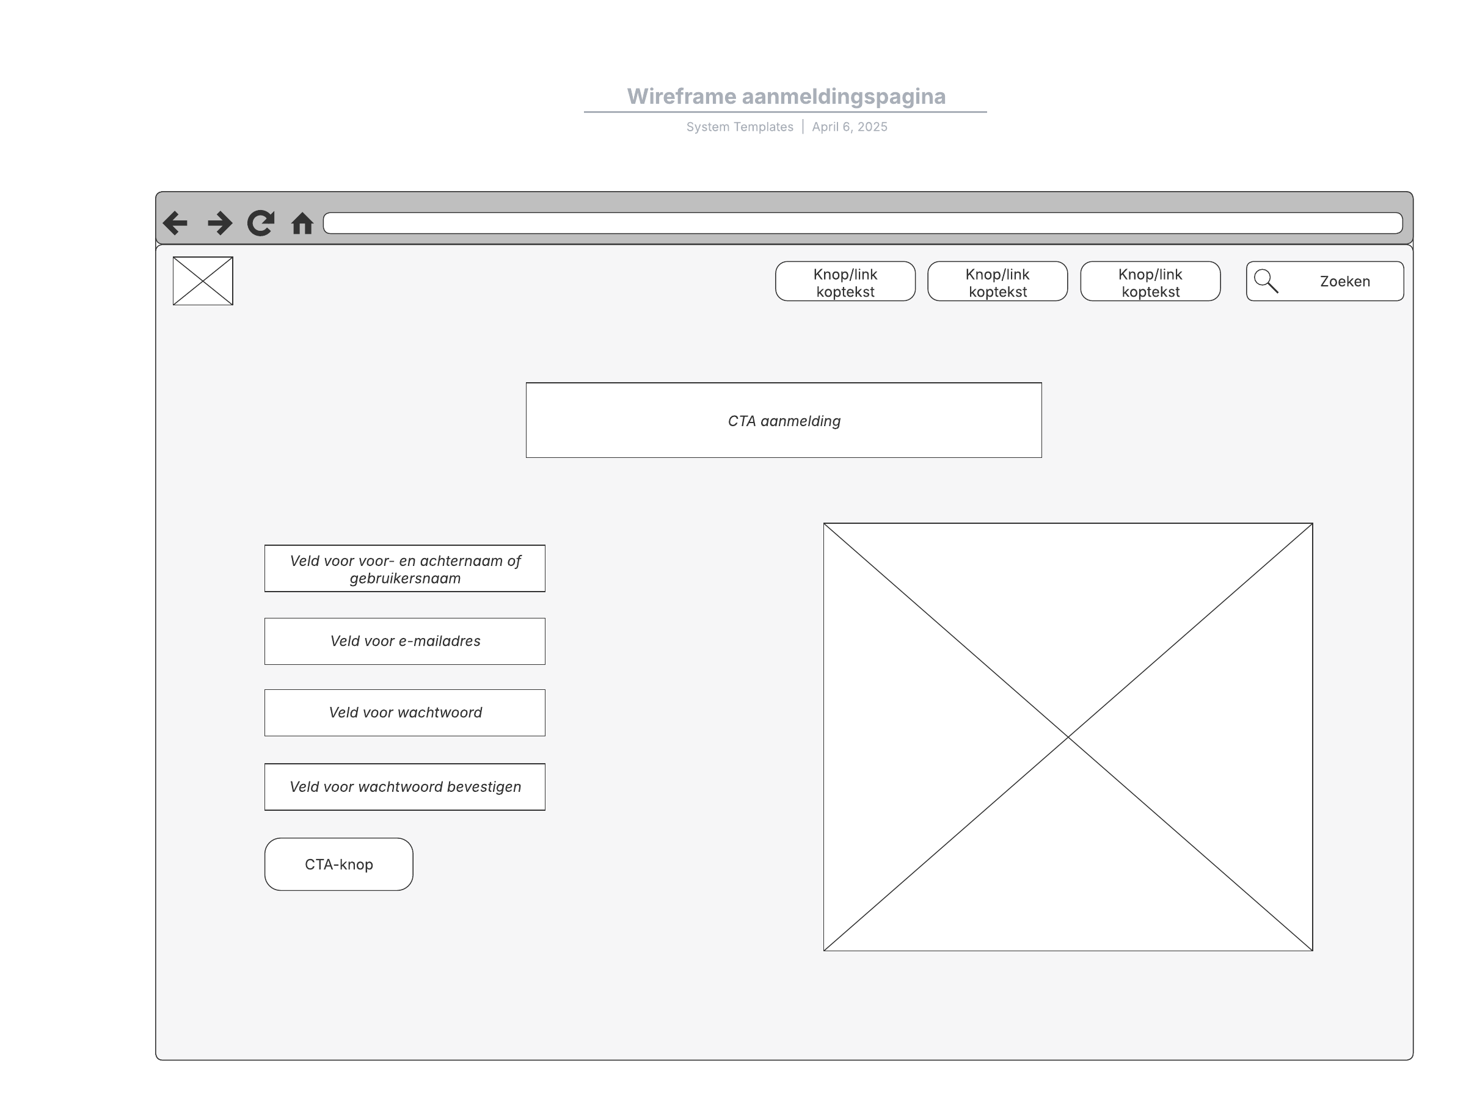
Task: Click the browser forward arrow icon
Action: pos(219,223)
